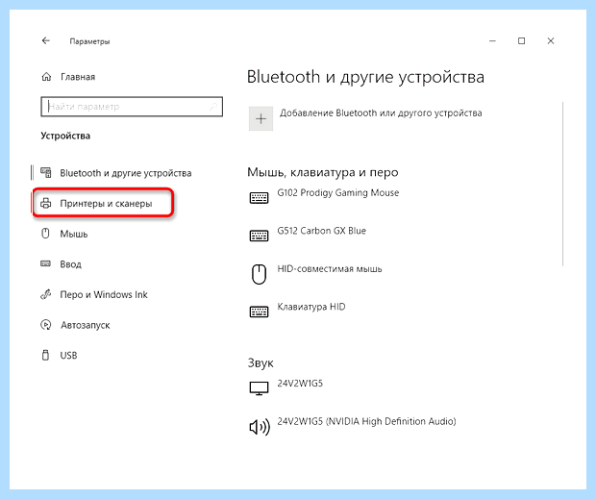The image size is (596, 499).
Task: Open the Мышь settings page
Action: [x=74, y=234]
